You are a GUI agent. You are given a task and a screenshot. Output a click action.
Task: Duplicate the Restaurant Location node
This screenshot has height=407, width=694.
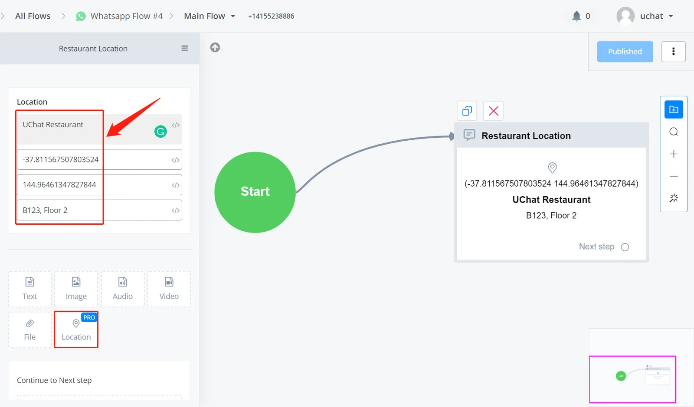(467, 111)
